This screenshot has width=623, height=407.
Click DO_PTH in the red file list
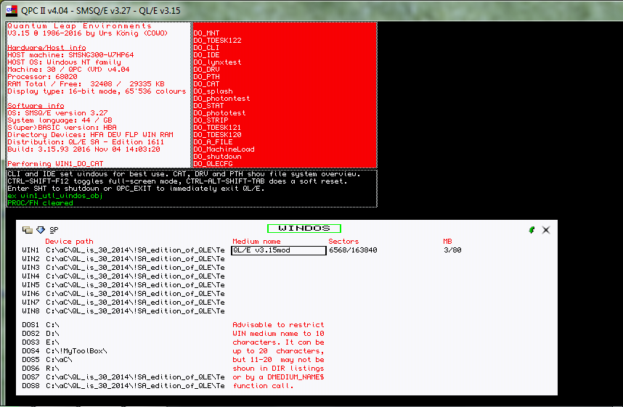206,77
